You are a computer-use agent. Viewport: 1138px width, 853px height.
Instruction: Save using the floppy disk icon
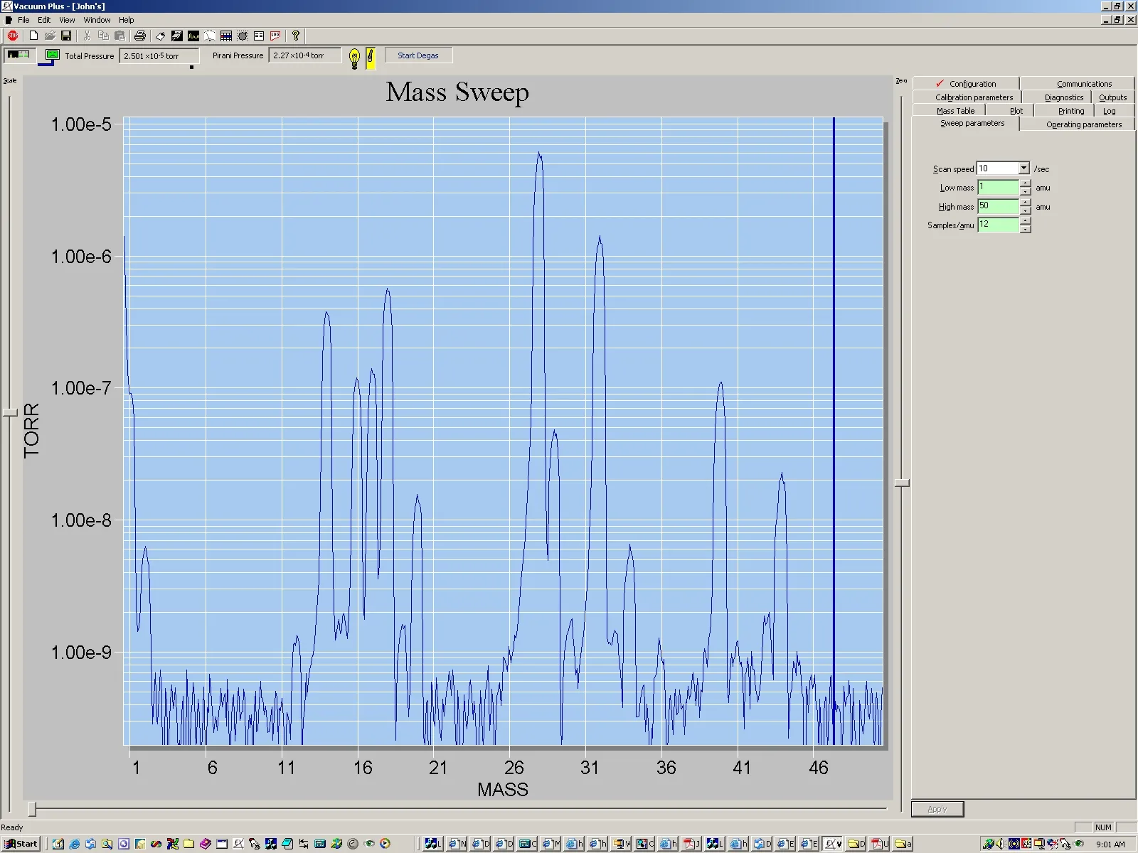tap(66, 36)
